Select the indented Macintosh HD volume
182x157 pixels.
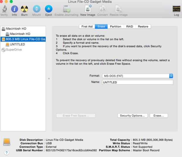pyautogui.click(x=23, y=34)
